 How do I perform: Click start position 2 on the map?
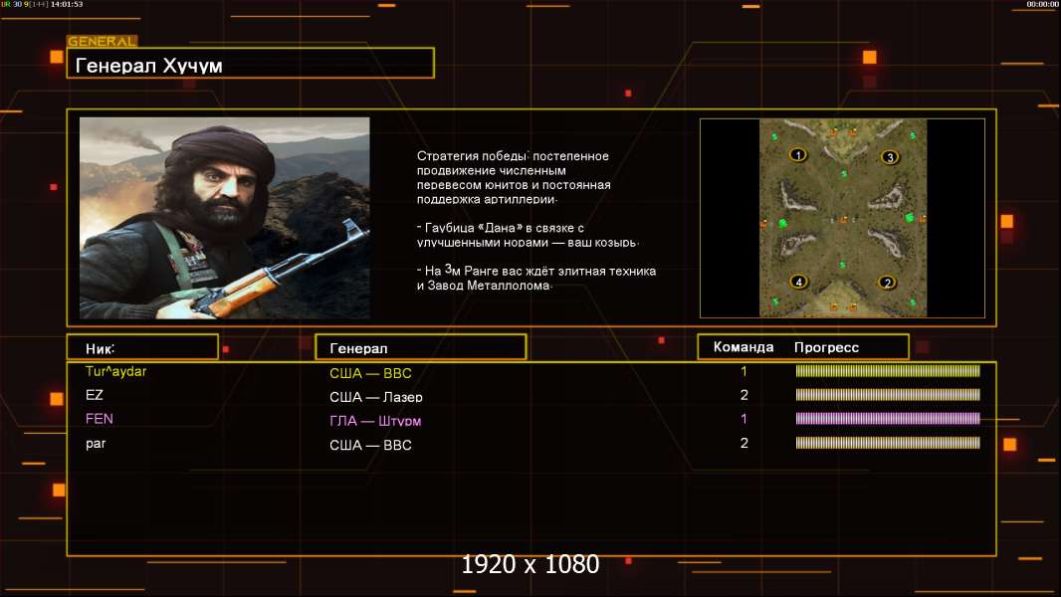coord(889,283)
